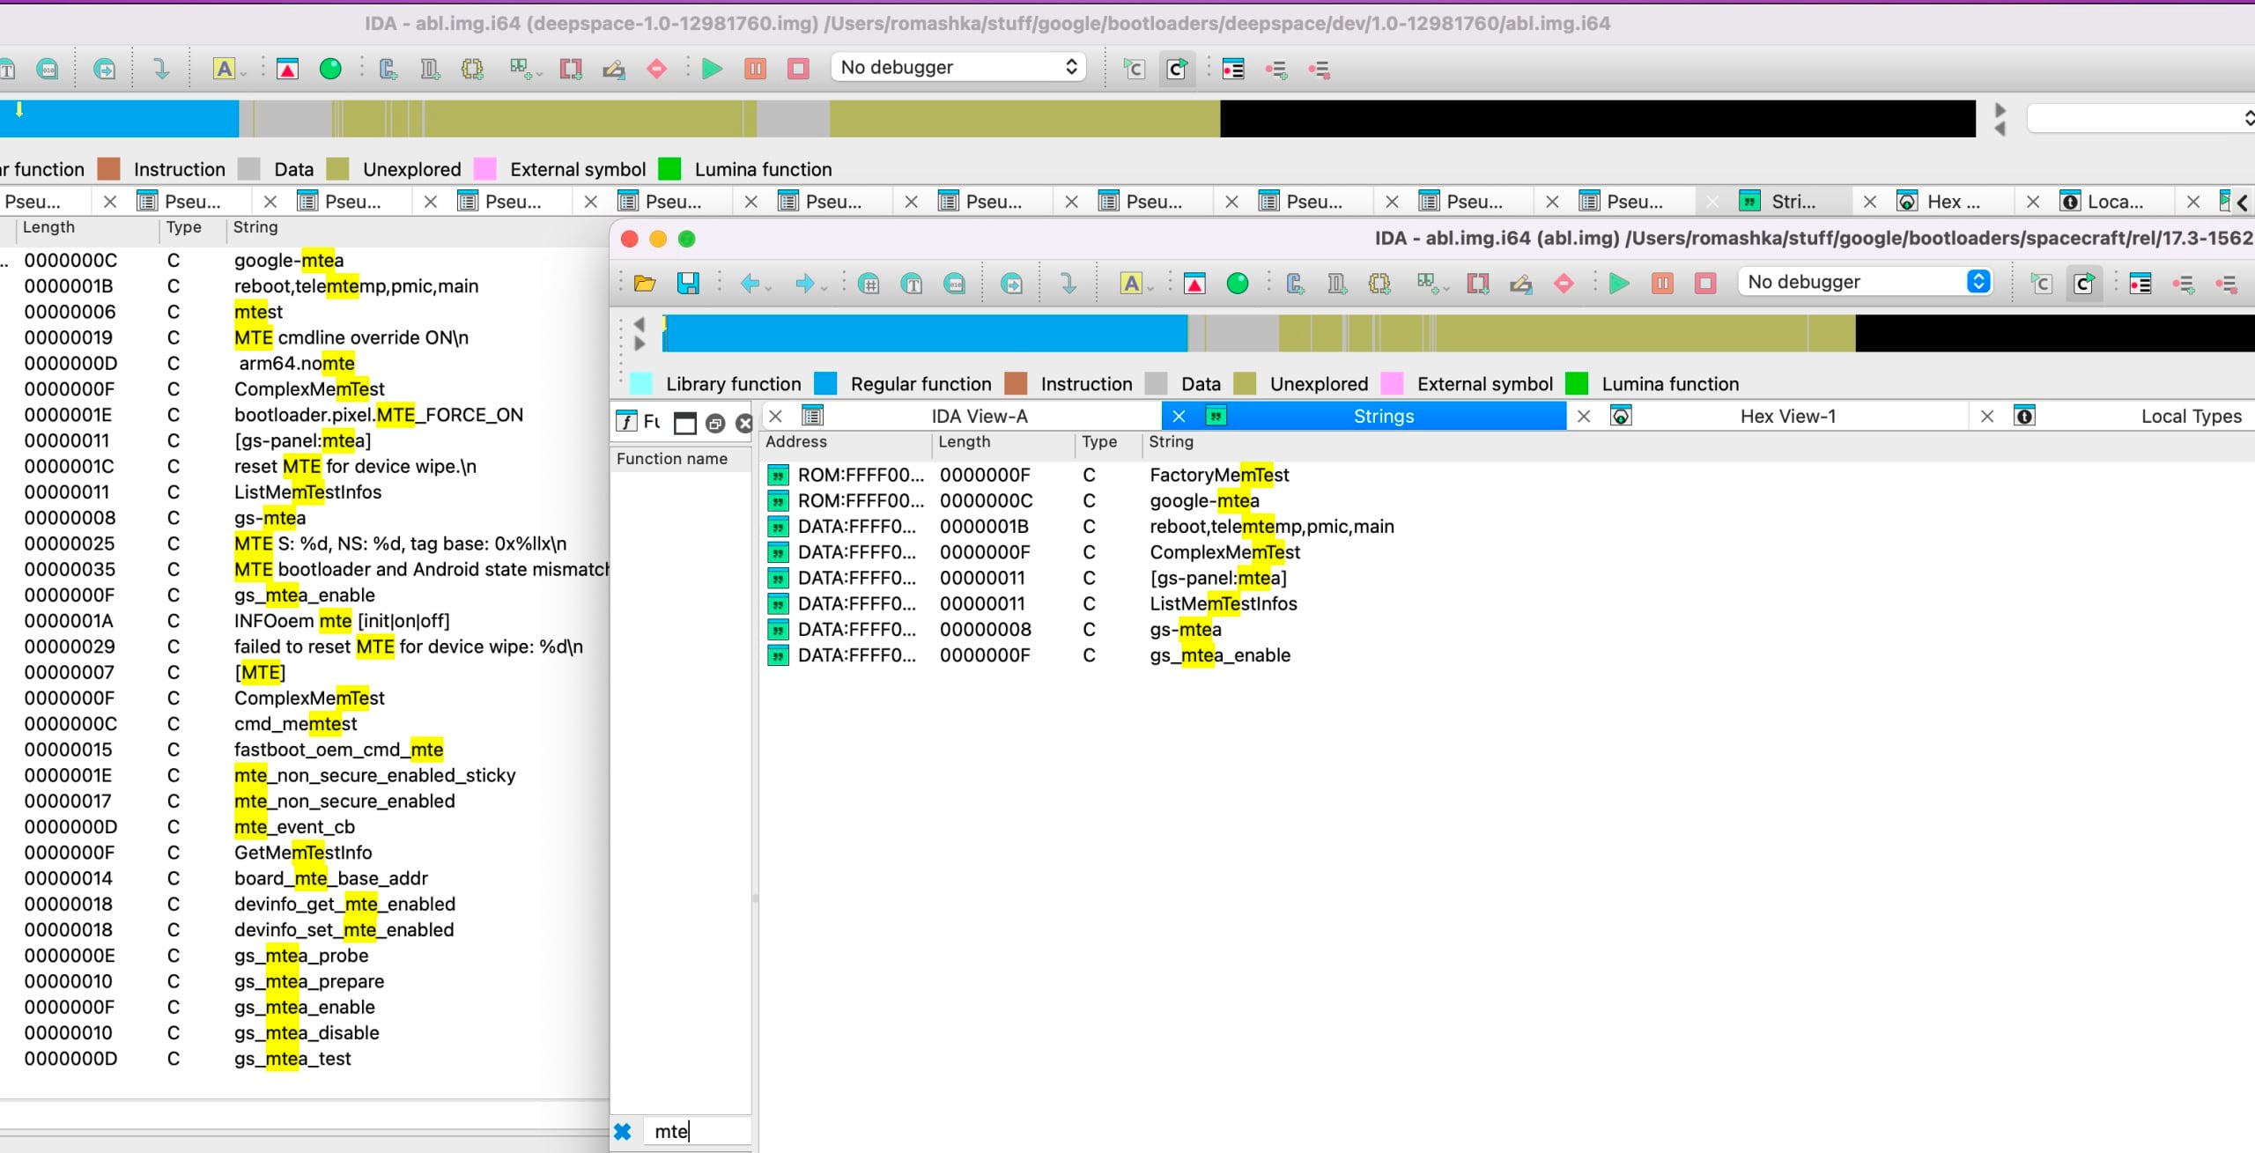Click the green circle icon in the back window toolbar
This screenshot has height=1153, width=2255.
point(330,68)
